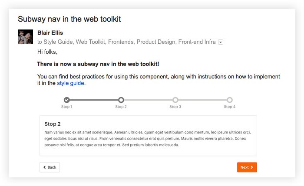The image size is (304, 186).
Task: Select the Stop 2 label
Action: [x=121, y=107]
